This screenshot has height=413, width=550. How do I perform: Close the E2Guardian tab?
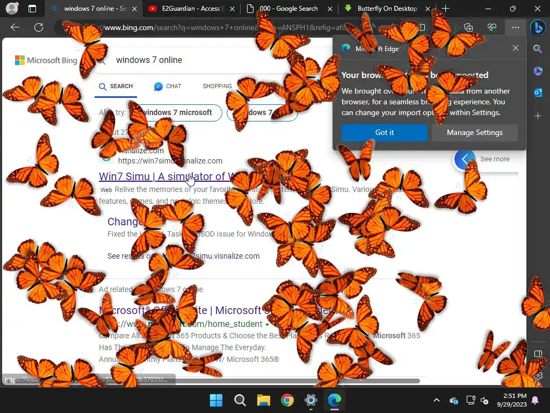[x=232, y=9]
